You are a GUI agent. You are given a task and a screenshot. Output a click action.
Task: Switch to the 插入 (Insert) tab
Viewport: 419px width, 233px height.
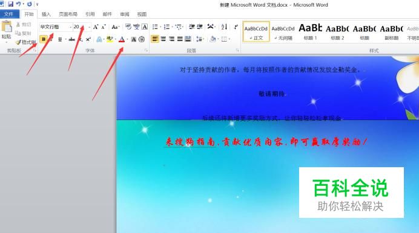click(x=46, y=14)
